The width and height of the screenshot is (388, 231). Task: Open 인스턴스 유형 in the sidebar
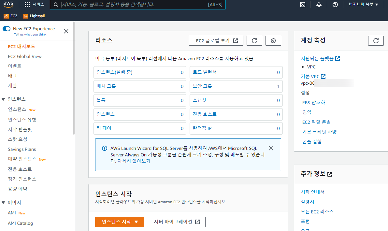22,120
